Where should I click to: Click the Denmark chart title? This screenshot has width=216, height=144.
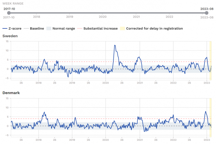pyautogui.click(x=11, y=93)
